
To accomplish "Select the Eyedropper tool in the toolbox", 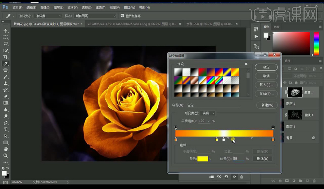I will [5, 64].
